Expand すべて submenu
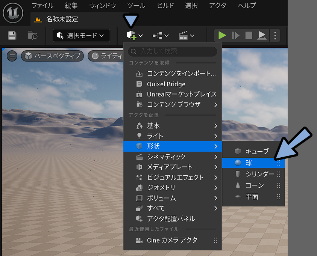This screenshot has width=317, height=256. [x=173, y=208]
